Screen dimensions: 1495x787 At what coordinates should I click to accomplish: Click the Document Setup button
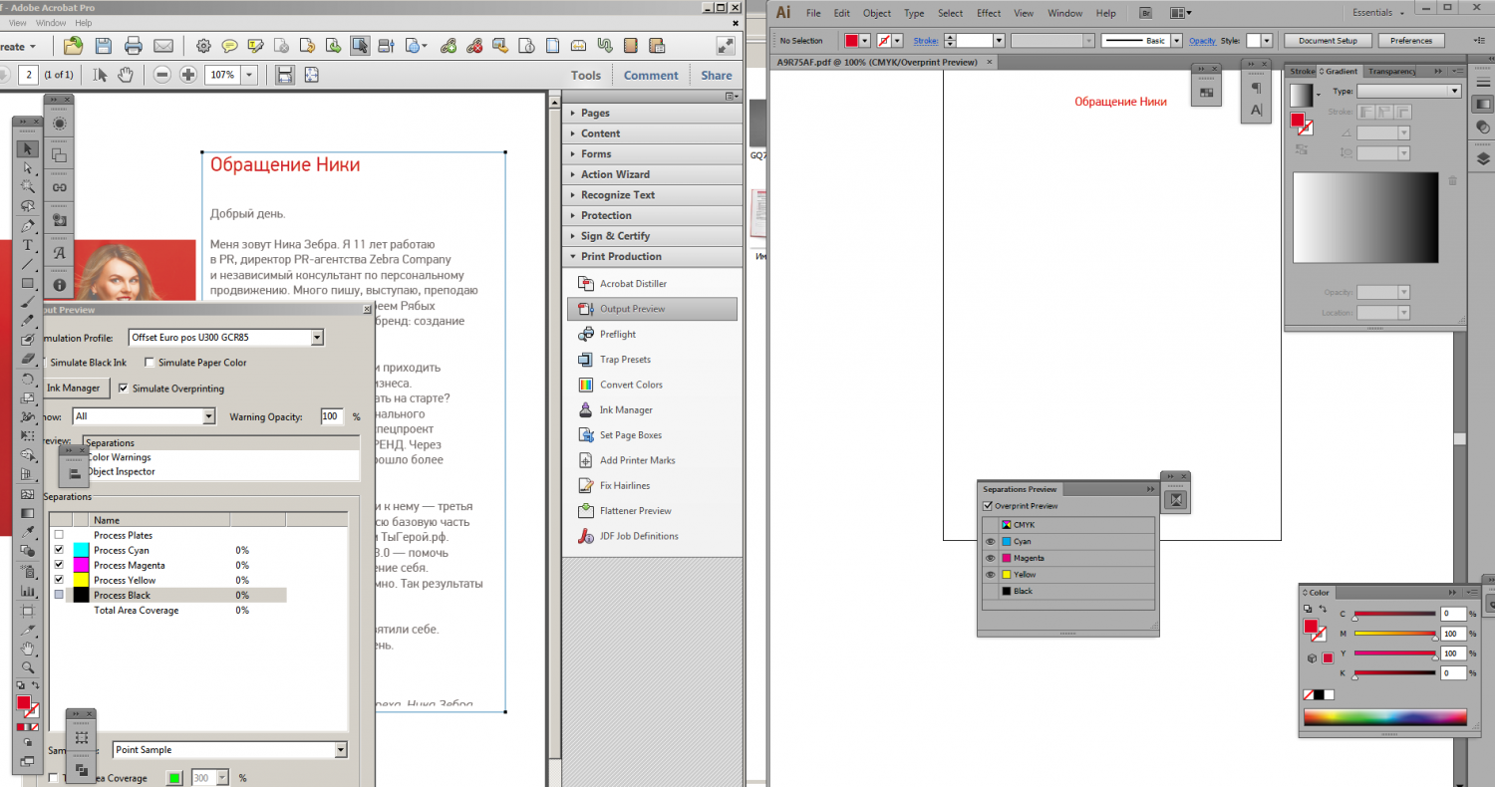click(1328, 41)
